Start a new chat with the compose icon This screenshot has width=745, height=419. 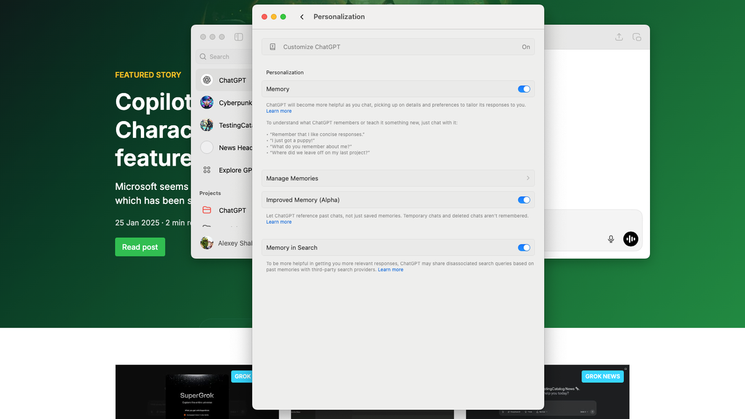coord(637,37)
